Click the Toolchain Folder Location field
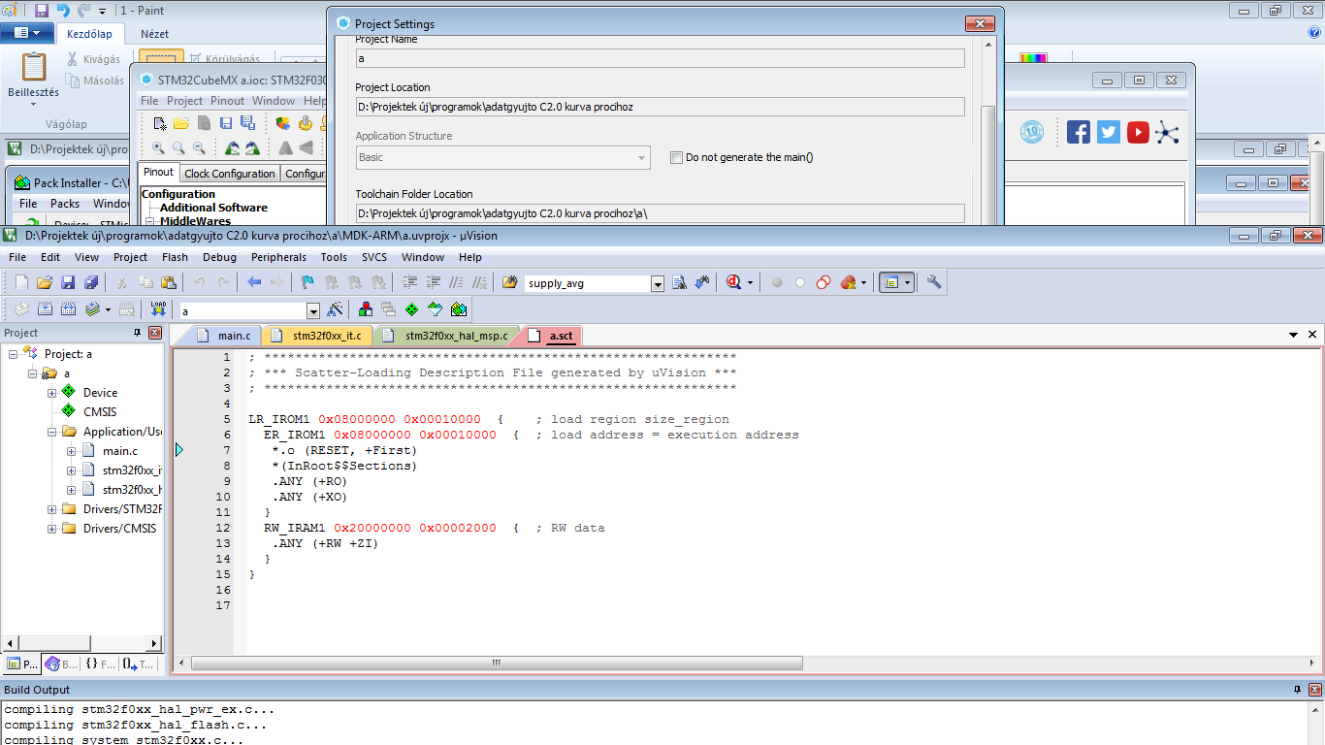Image resolution: width=1325 pixels, height=745 pixels. [x=660, y=213]
